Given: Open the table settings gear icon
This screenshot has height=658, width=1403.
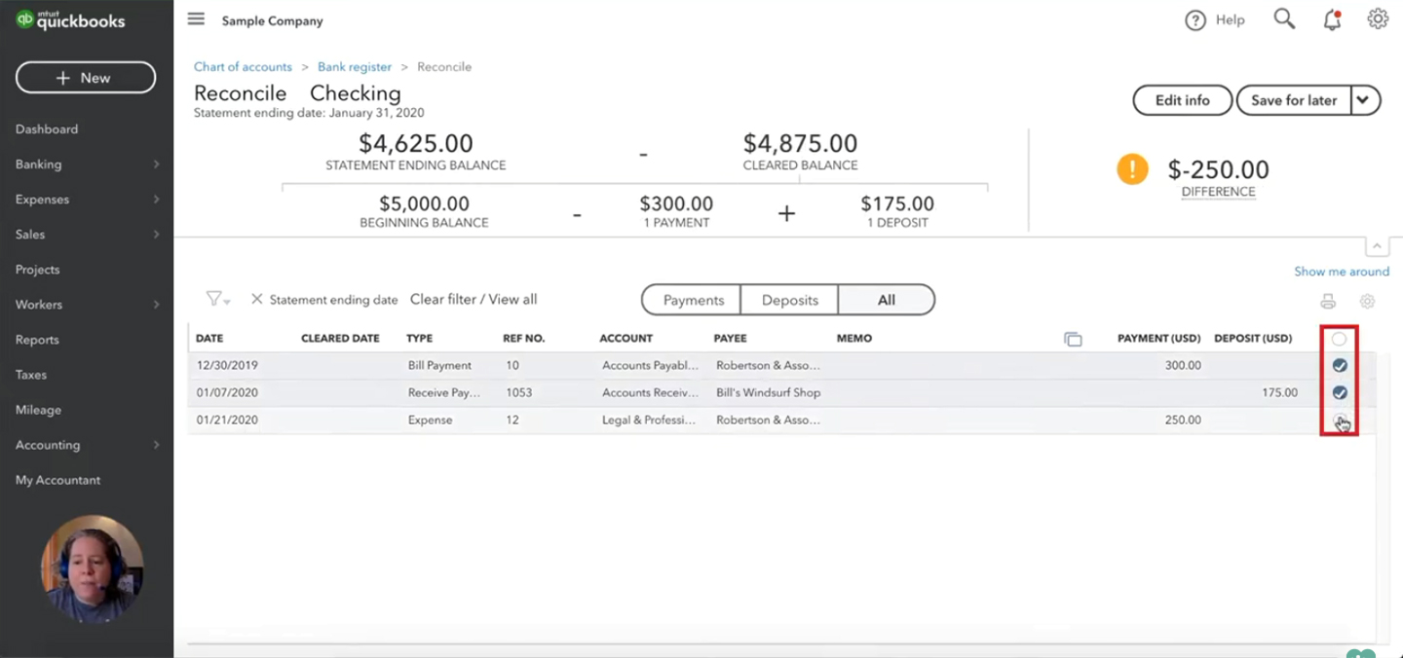Looking at the screenshot, I should (1367, 302).
